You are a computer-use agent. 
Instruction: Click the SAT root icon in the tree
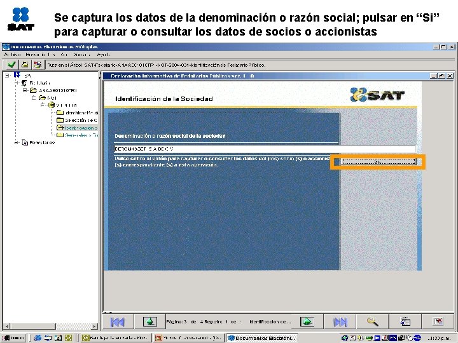[17, 75]
